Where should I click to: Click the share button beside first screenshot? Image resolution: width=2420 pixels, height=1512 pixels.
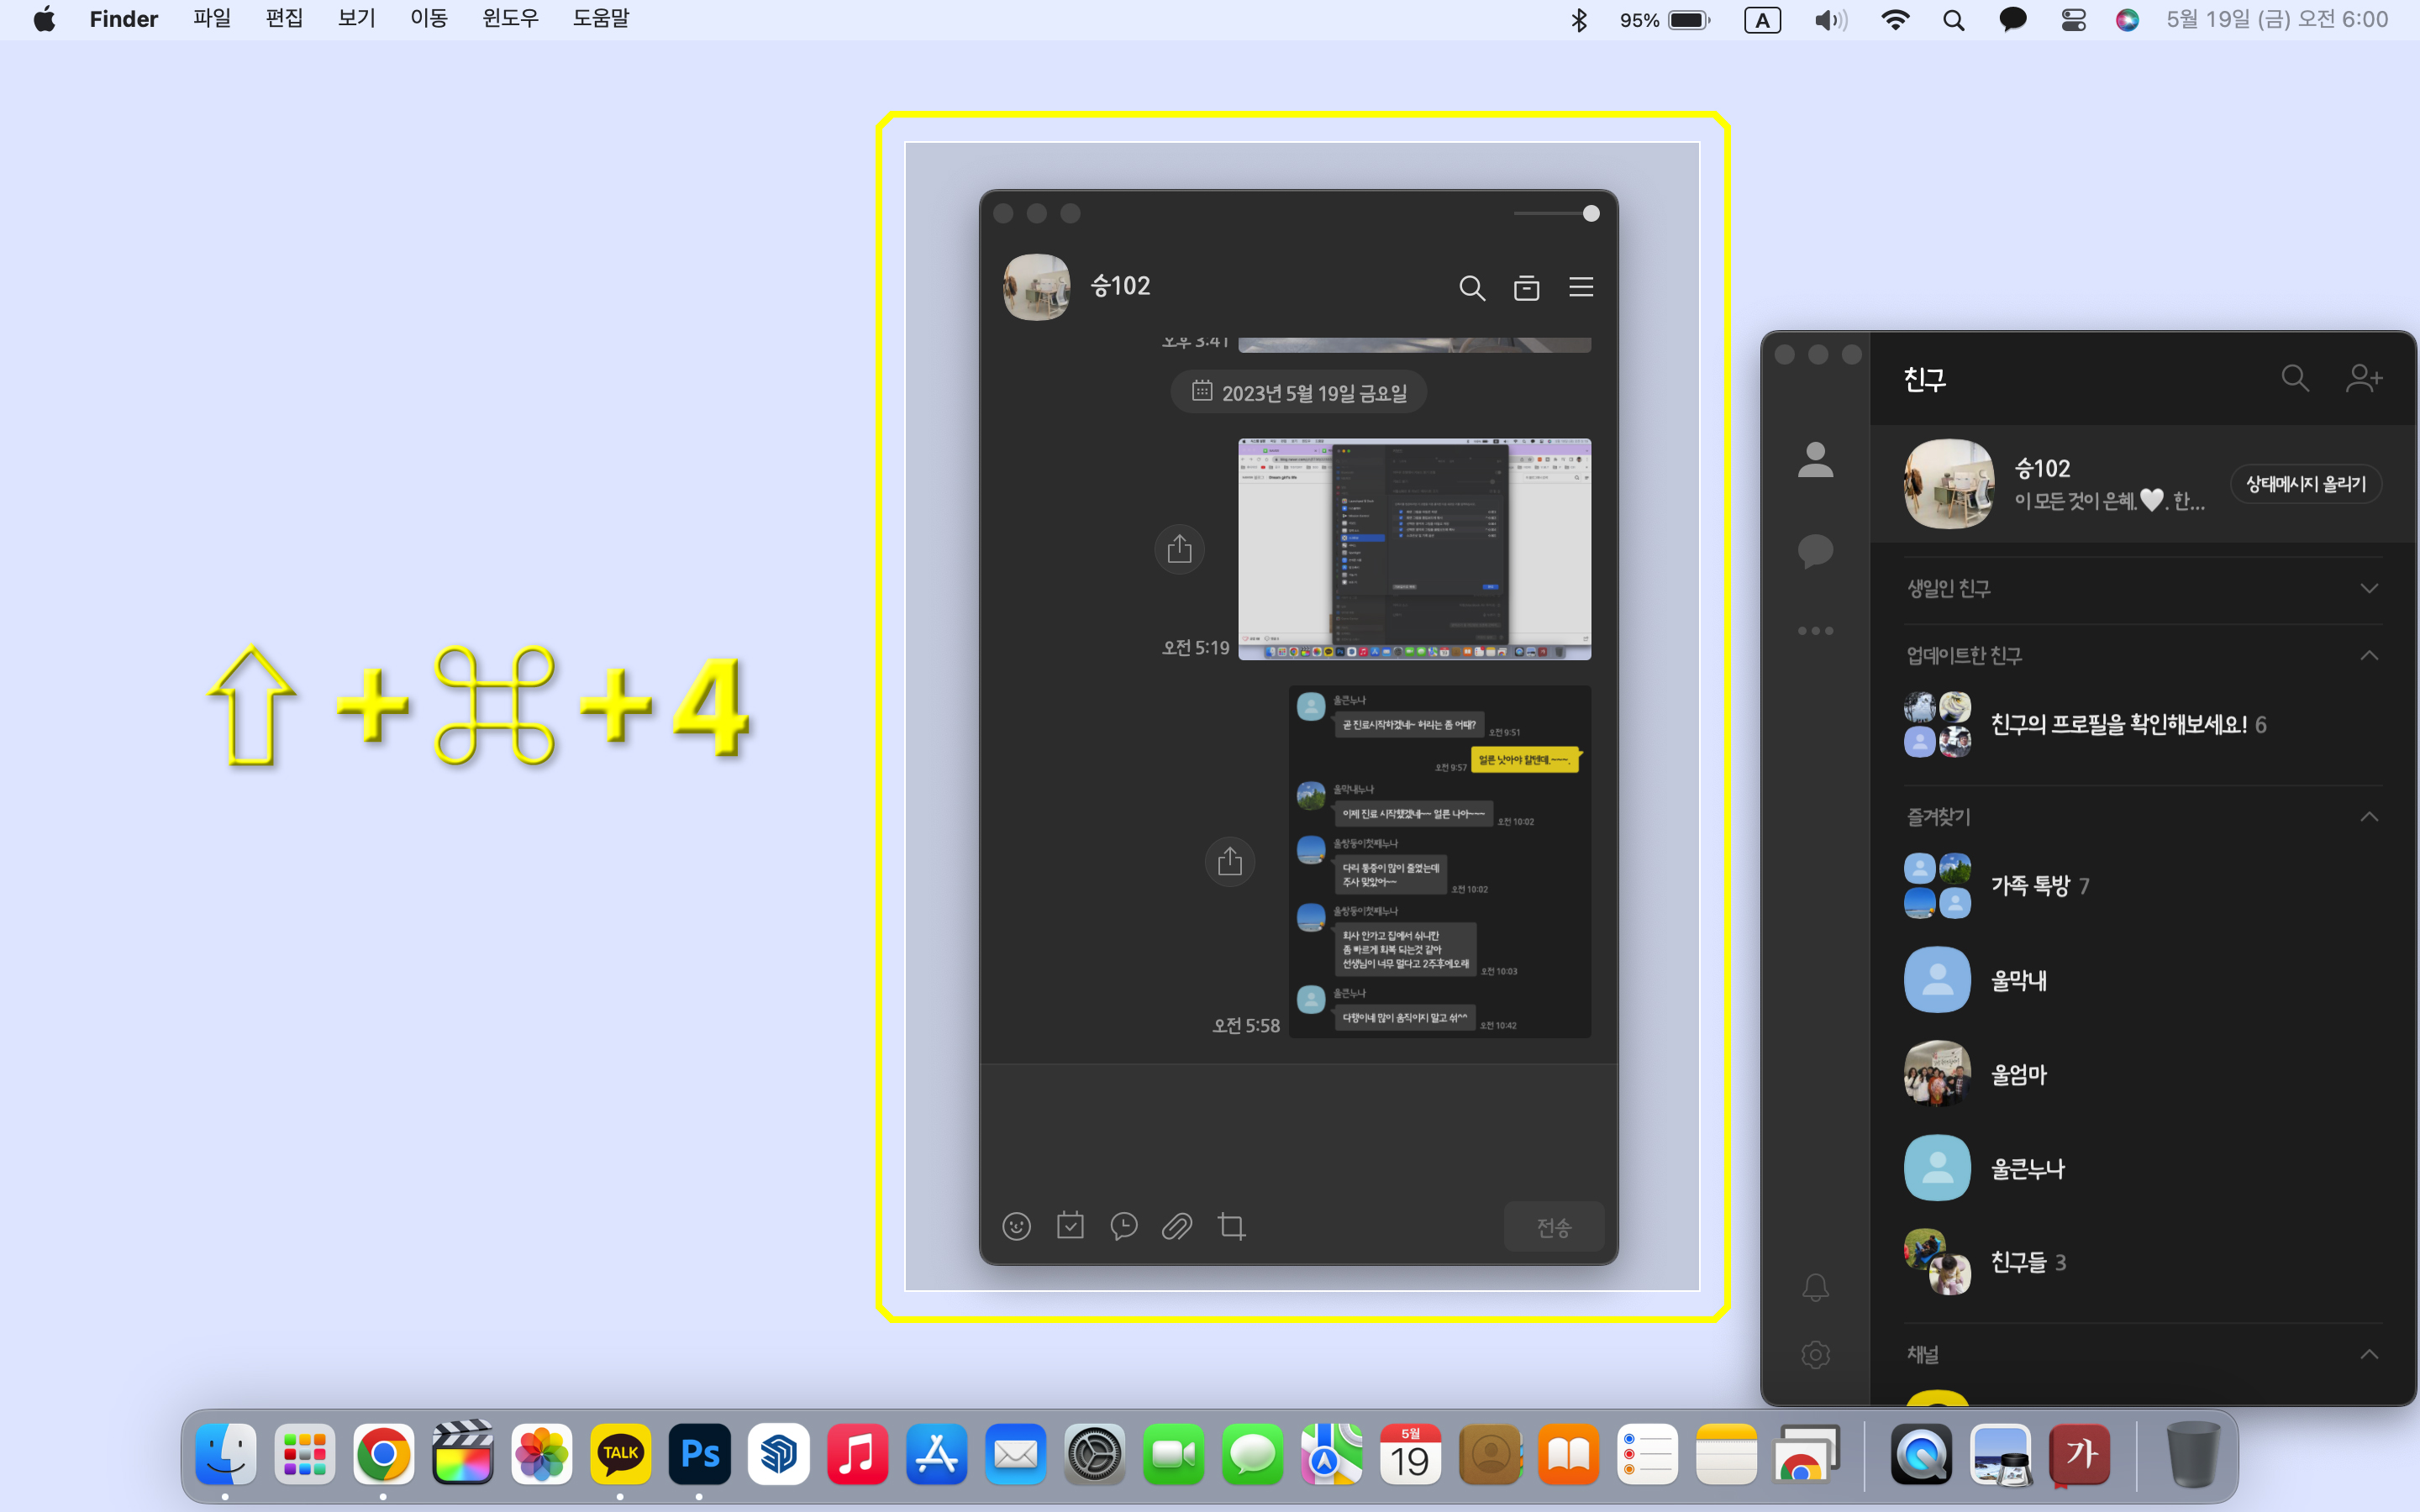click(1179, 549)
